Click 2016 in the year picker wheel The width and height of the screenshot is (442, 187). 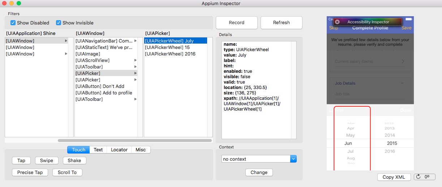tap(390, 151)
